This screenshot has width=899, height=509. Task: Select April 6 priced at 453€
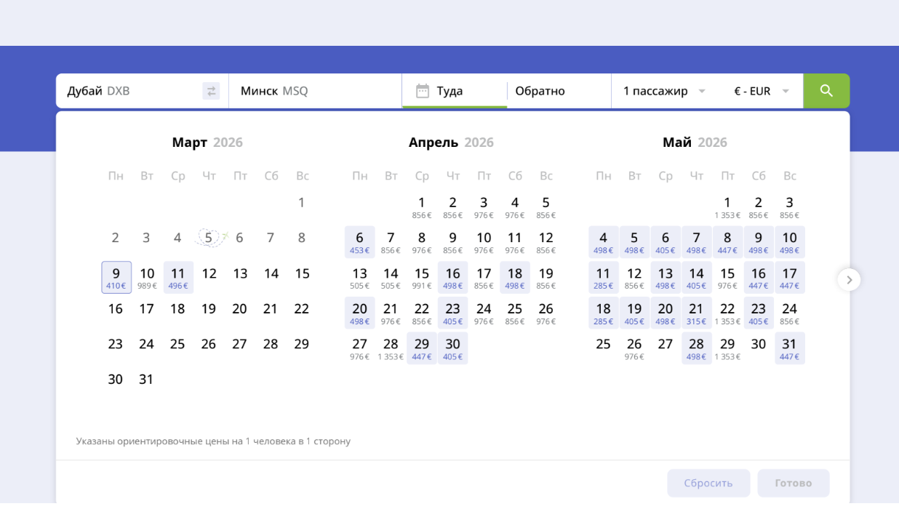click(x=359, y=241)
